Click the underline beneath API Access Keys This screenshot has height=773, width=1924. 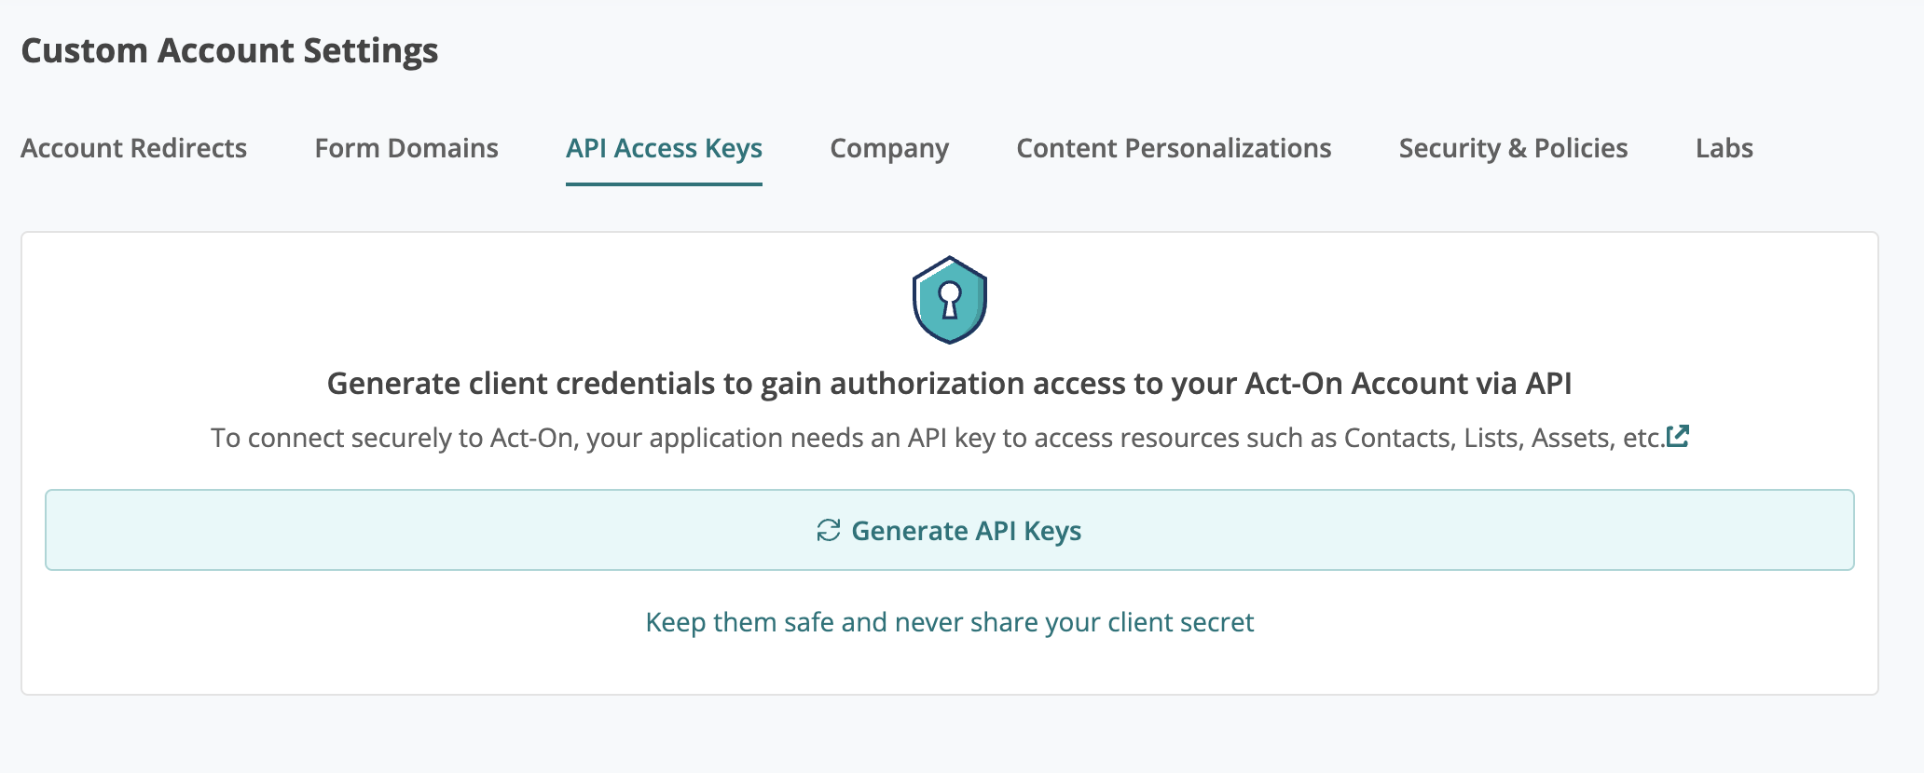point(664,183)
